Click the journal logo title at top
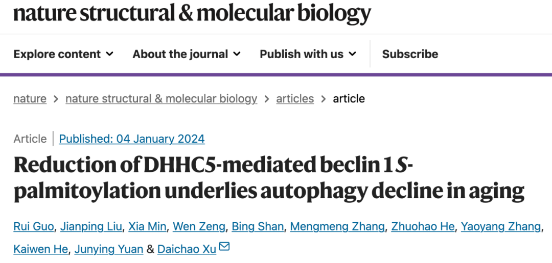 (192, 14)
